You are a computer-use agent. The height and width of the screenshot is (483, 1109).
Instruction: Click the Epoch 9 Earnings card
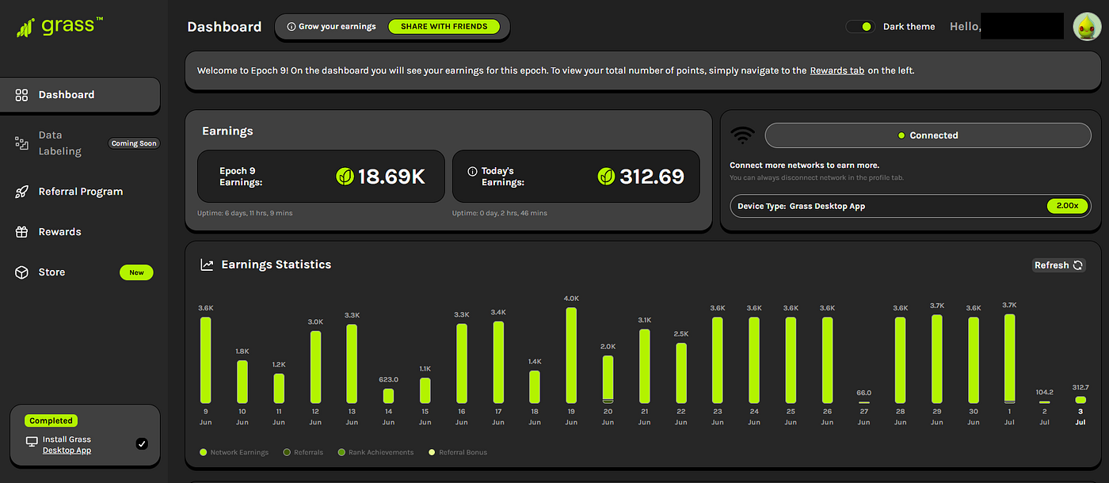(322, 177)
